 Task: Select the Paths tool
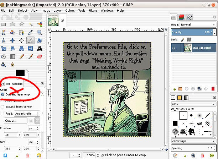21,32
